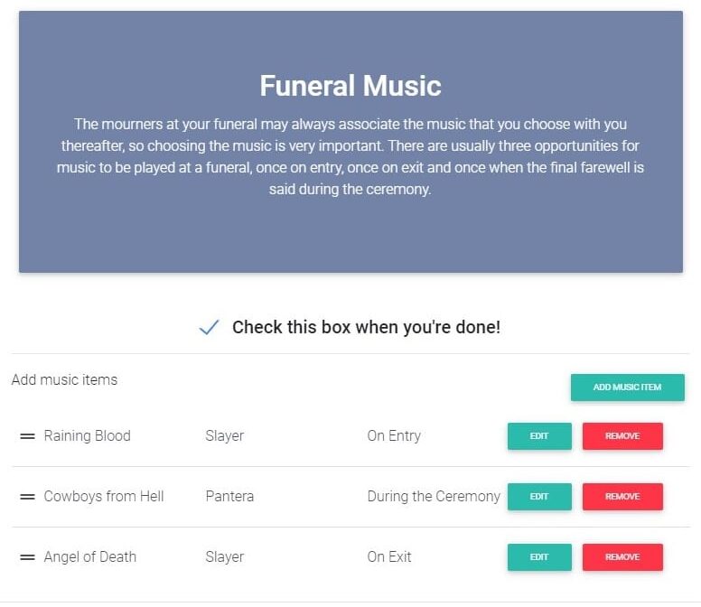Edit the Angel of Death entry
The width and height of the screenshot is (701, 607).
(x=539, y=557)
